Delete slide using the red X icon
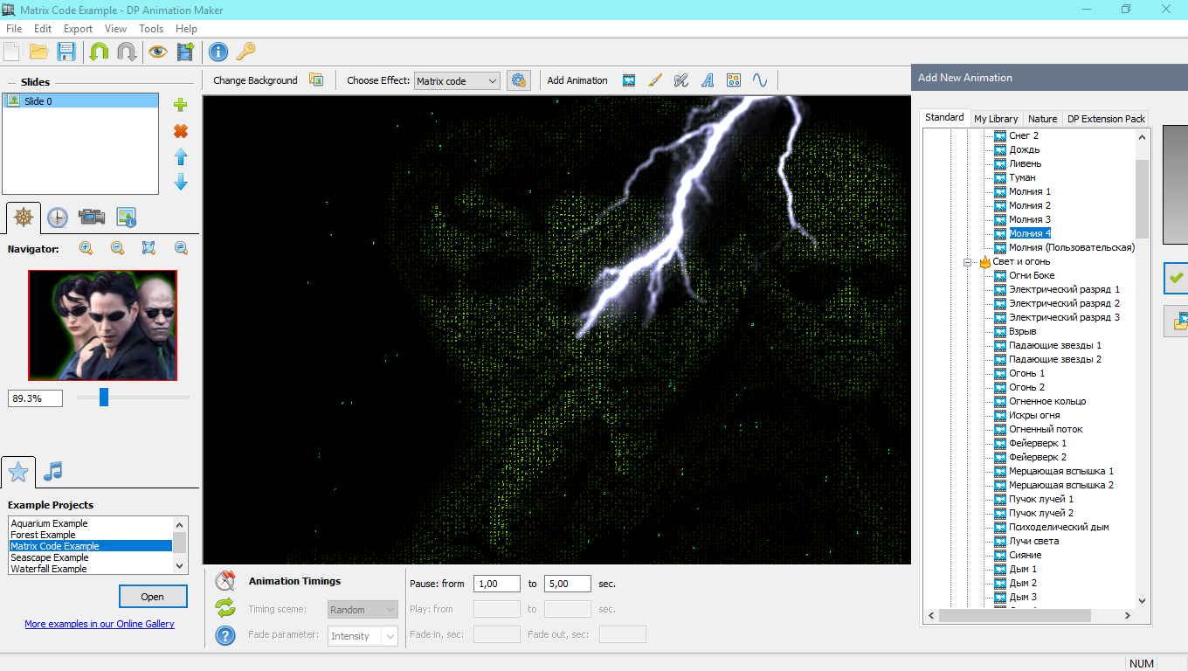 tap(181, 131)
